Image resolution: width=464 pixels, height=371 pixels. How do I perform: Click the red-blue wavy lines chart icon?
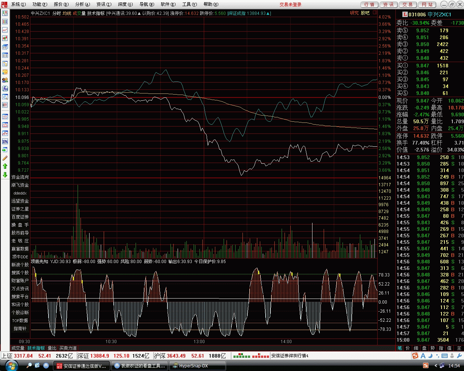point(5,116)
